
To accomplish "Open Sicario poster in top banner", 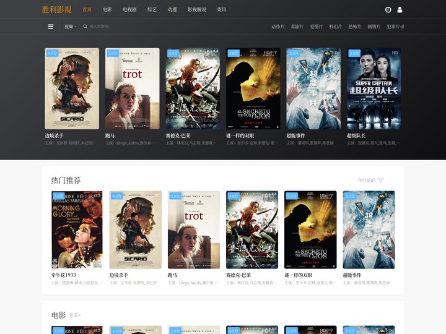I will point(72,88).
